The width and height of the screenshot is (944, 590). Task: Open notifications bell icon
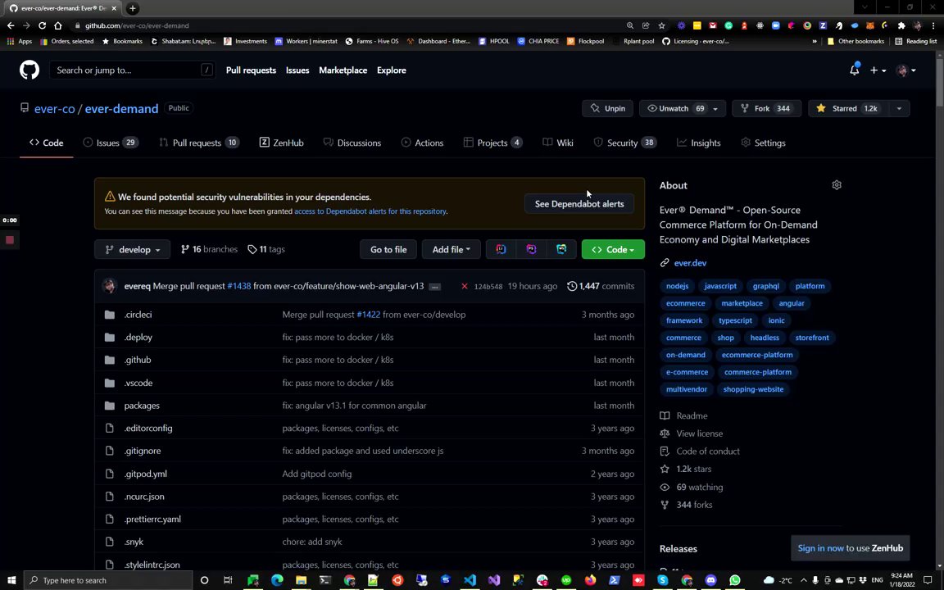pos(855,70)
